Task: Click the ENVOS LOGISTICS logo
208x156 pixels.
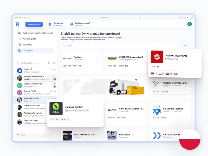Action: tap(67, 135)
